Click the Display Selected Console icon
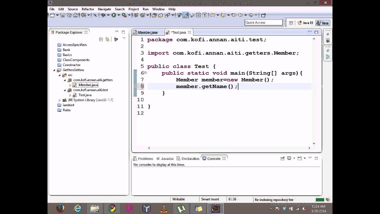380x214 pixels. click(x=289, y=158)
